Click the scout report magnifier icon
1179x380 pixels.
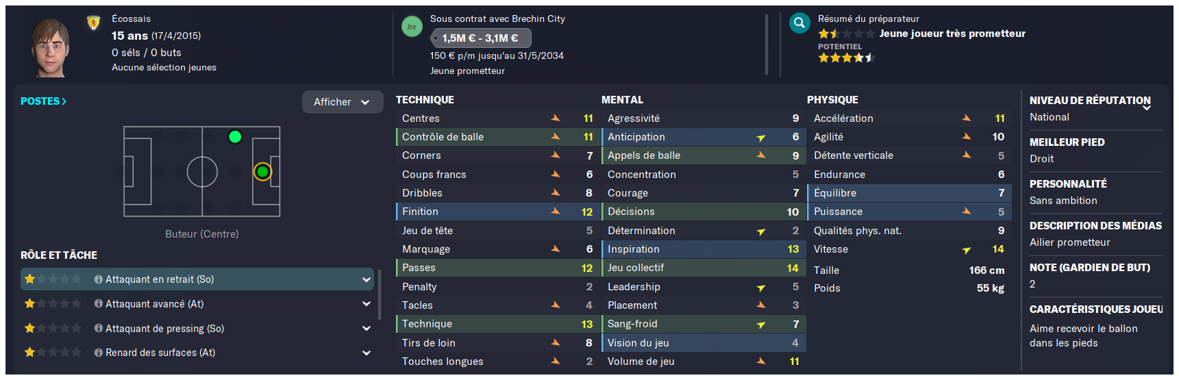click(799, 24)
